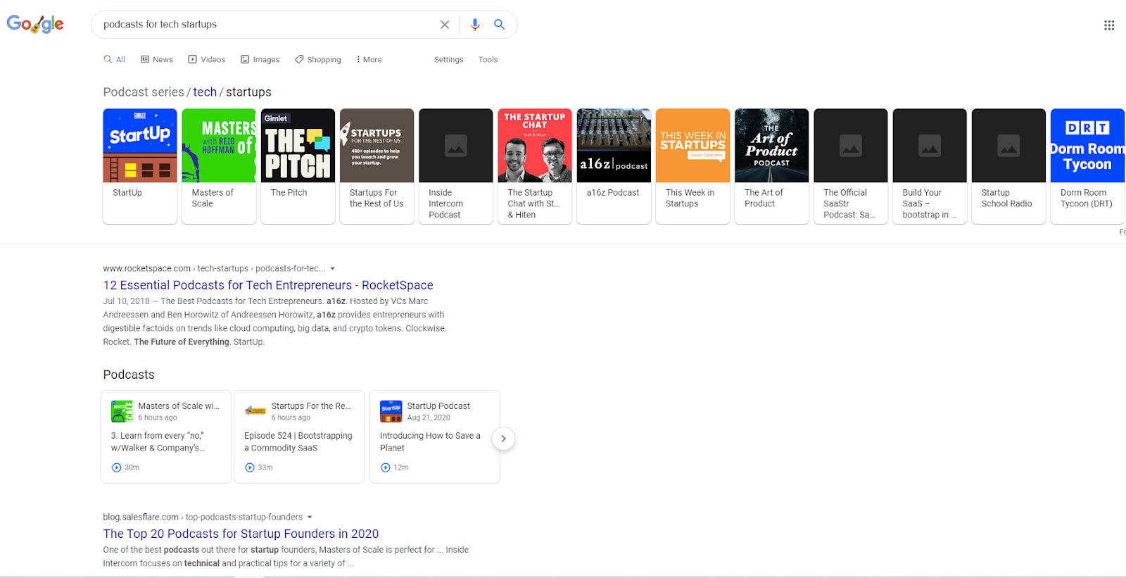Open 'Top 20 Podcasts for Startup Founders' result
1126x578 pixels.
click(241, 534)
